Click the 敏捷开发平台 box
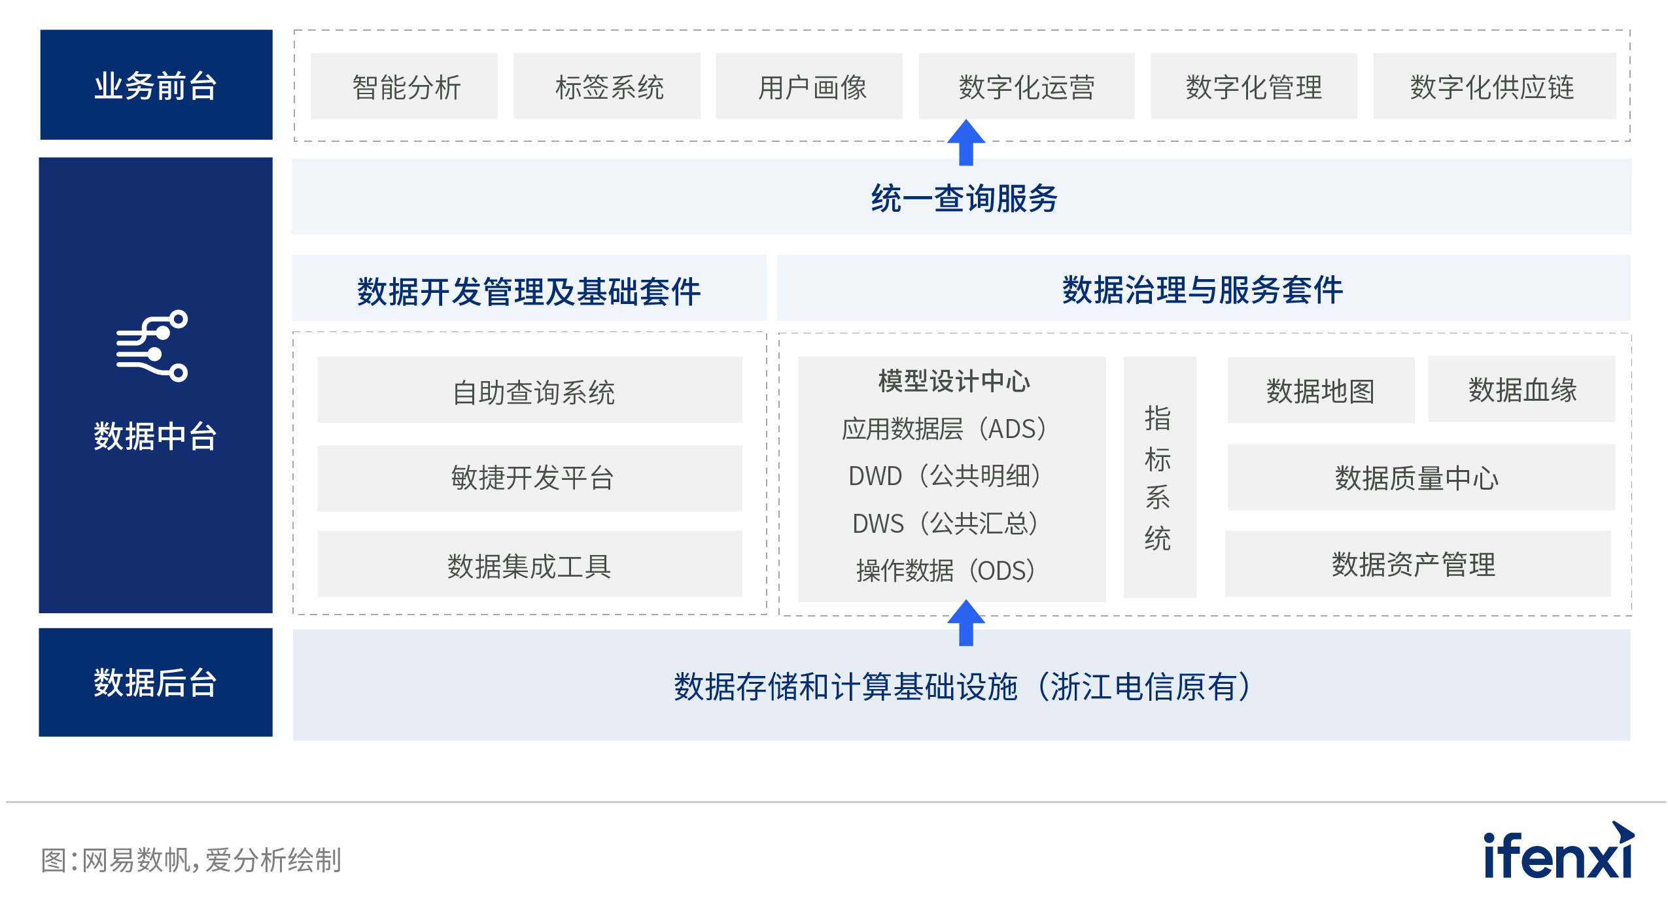The height and width of the screenshot is (912, 1668). click(529, 478)
